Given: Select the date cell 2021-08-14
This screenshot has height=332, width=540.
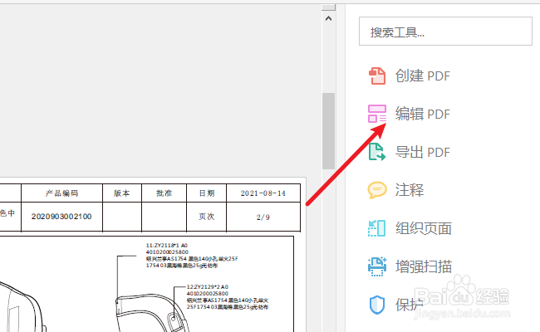Looking at the screenshot, I should click(263, 193).
